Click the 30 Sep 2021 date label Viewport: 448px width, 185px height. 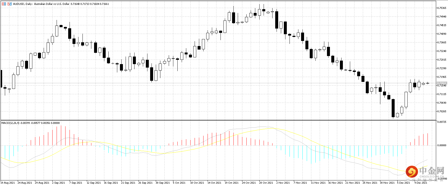(x=163, y=183)
